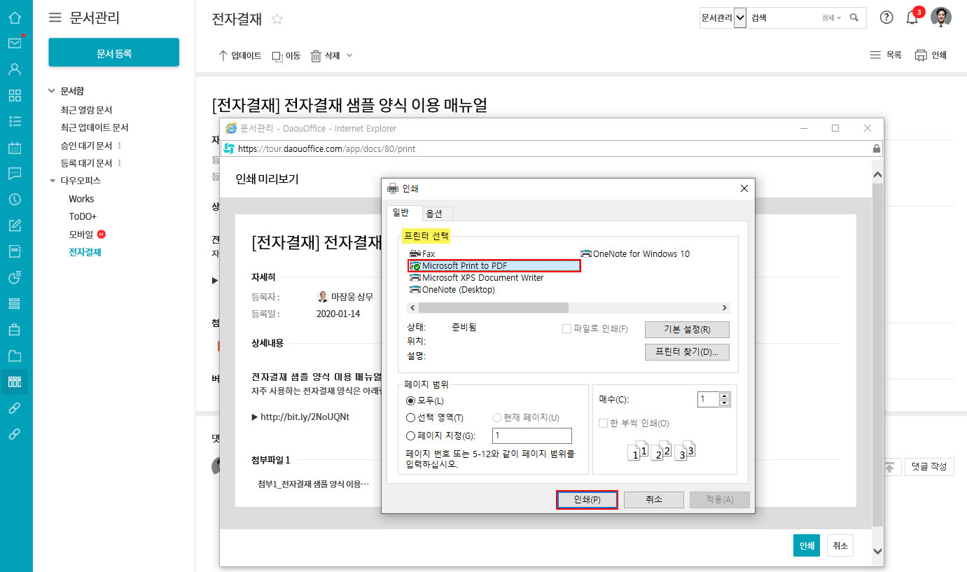
Task: Expand the dropdown arrow next to 삭제
Action: (349, 55)
